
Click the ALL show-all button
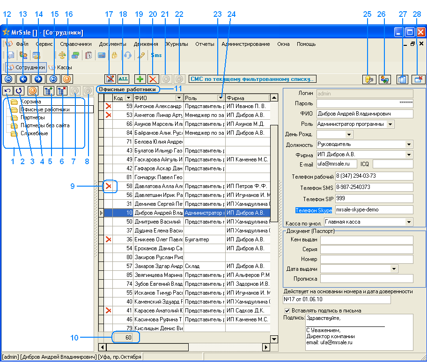click(123, 79)
